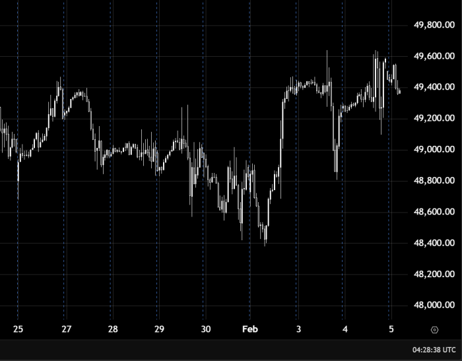The image size is (462, 361).
Task: Select date 27 on the time axis
Action: [x=66, y=329]
